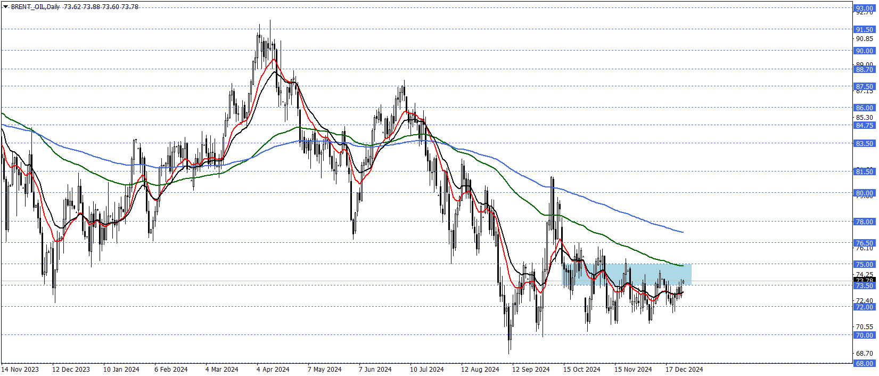Click the 12 Sep 2024 date label
The height and width of the screenshot is (376, 879).
click(x=531, y=369)
